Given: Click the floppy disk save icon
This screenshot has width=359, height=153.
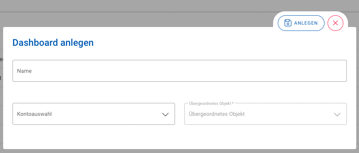Looking at the screenshot, I should 288,23.
